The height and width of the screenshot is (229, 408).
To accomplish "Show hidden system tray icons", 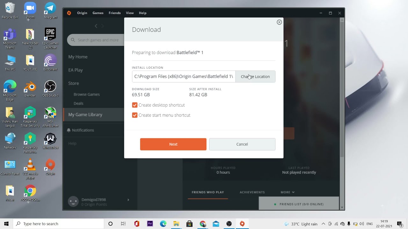I will 323,224.
